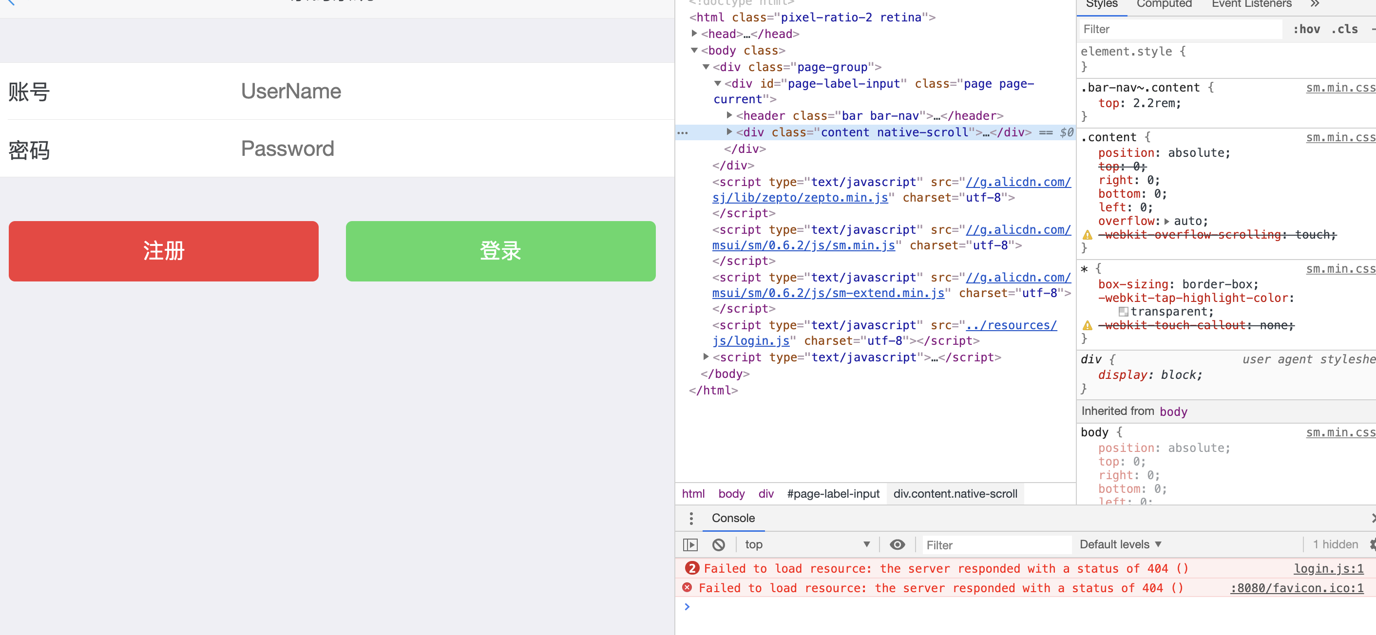Open the Default levels dropdown
Viewport: 1376px width, 635px height.
(1121, 544)
